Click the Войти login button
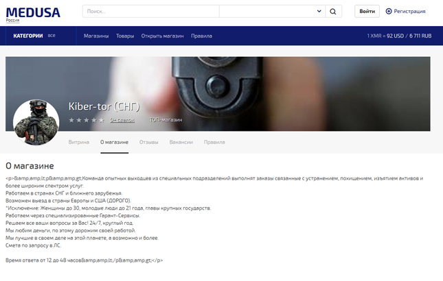443x281 pixels. (367, 11)
